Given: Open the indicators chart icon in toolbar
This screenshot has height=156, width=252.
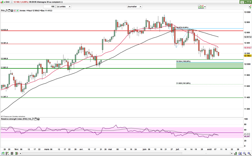Looking at the screenshot, I should [201, 7].
